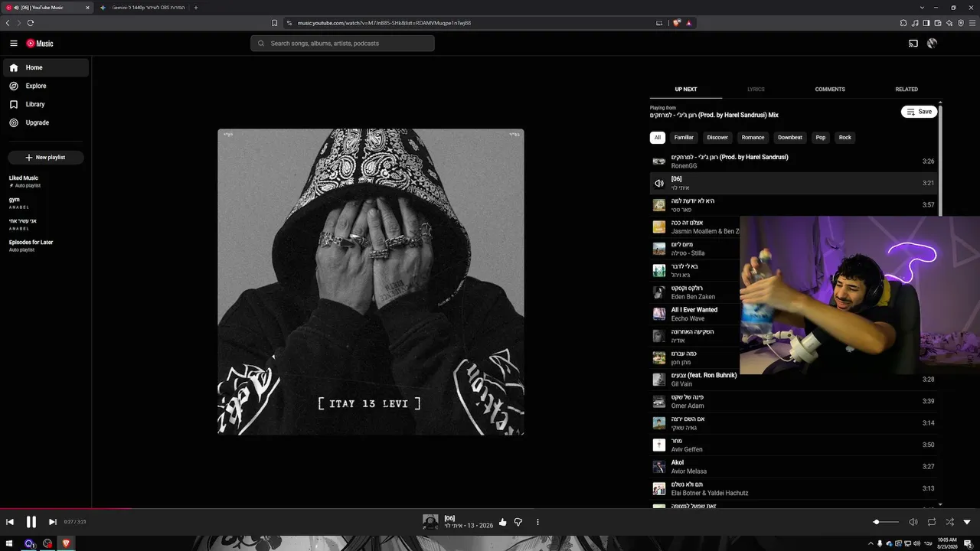Reload the current page

click(x=31, y=23)
